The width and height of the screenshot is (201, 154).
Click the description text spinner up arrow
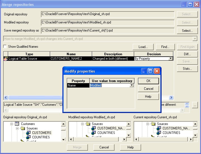pos(187,104)
